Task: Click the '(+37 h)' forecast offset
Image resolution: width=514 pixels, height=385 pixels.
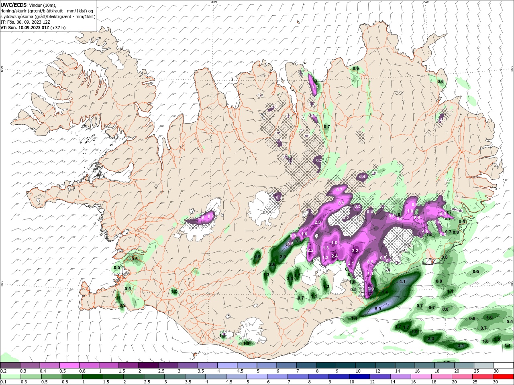Action: [x=58, y=28]
